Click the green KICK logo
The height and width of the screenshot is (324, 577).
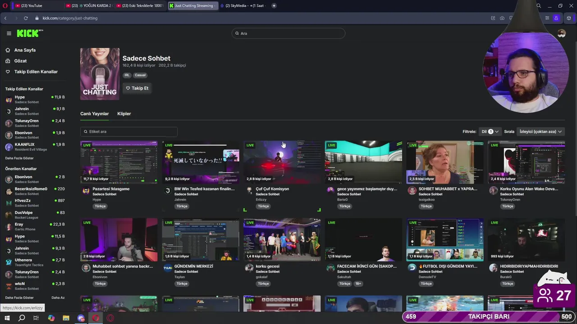pyautogui.click(x=30, y=33)
